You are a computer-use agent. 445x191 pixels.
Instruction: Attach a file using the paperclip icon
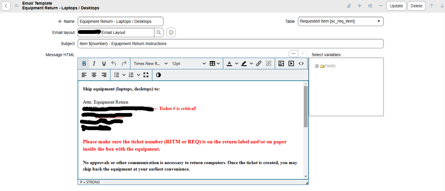pos(349,6)
